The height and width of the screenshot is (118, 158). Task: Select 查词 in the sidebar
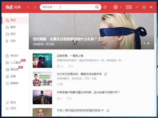click(x=15, y=20)
